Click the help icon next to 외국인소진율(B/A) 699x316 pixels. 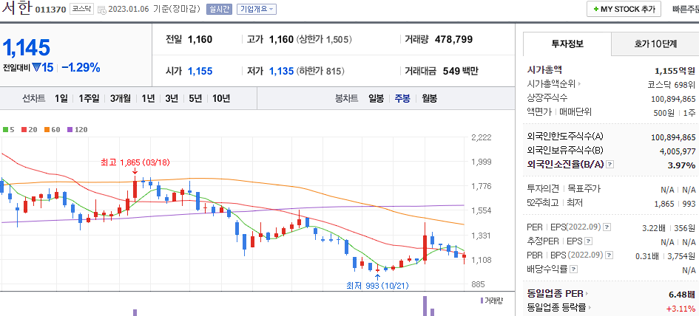[x=610, y=165]
